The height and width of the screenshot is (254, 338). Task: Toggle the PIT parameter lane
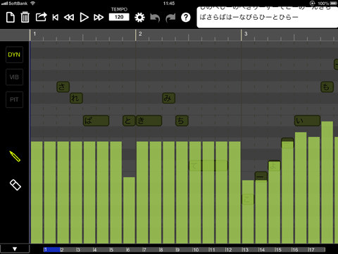14,99
